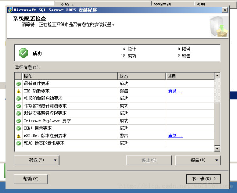
Task: Sort by the 操作 column header
Action: point(70,76)
